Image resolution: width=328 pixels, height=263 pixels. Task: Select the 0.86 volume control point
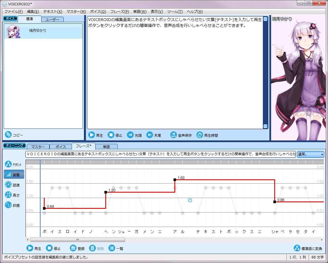pyautogui.click(x=275, y=202)
